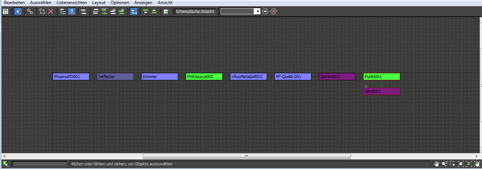The width and height of the screenshot is (482, 169).
Task: Select the green Punkt001 node
Action: point(382,77)
